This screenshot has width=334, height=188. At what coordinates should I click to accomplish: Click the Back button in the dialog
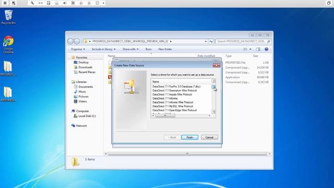coord(172,137)
